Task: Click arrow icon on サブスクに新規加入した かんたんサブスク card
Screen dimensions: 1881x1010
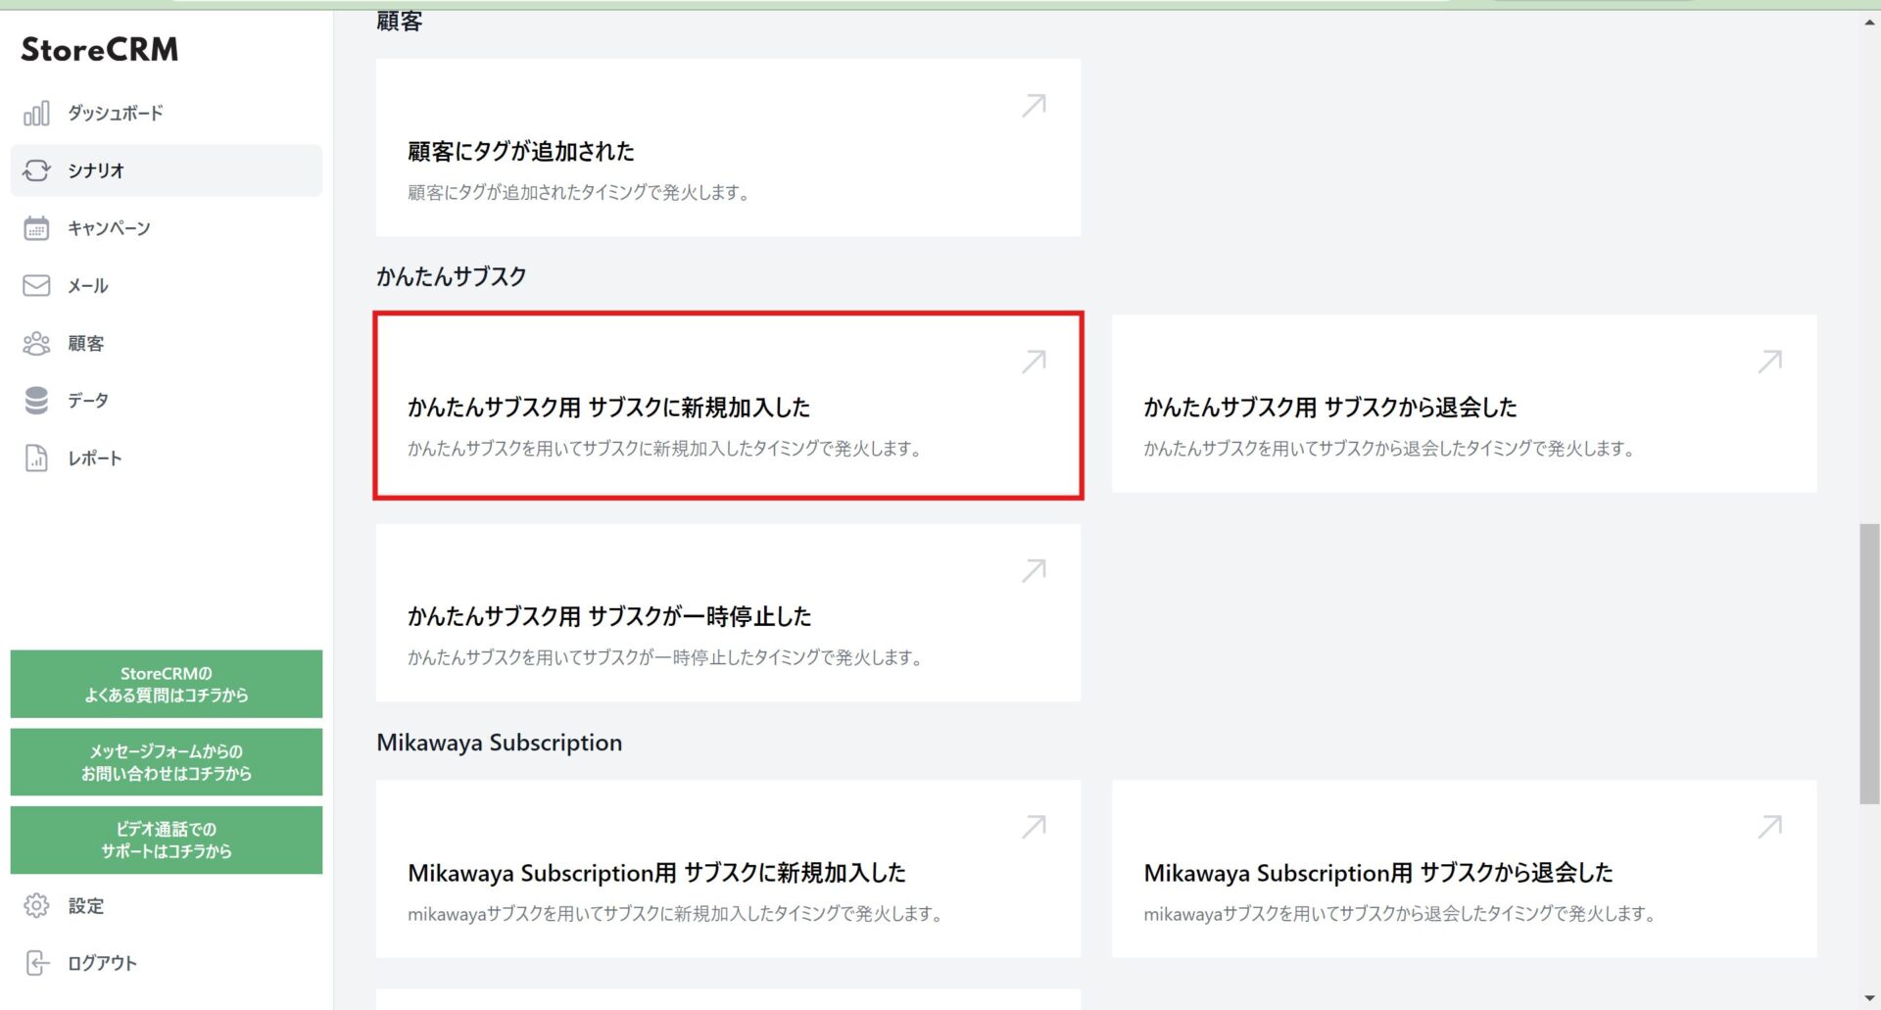Action: (x=1034, y=361)
